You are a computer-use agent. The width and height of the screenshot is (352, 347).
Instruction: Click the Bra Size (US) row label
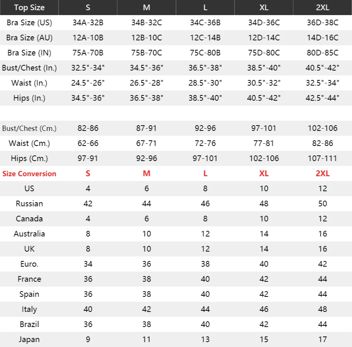(29, 23)
